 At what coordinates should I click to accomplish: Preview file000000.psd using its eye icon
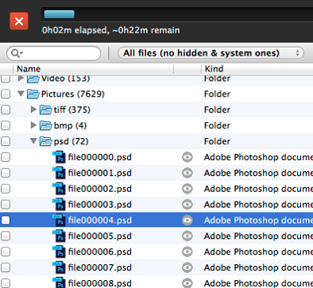(187, 157)
